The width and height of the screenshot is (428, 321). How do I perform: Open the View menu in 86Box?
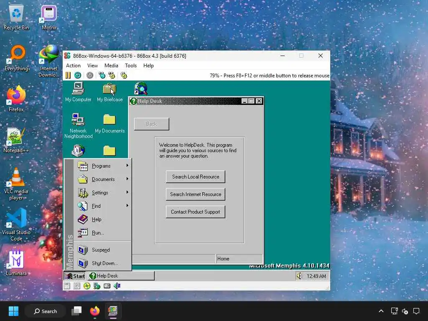(x=92, y=66)
